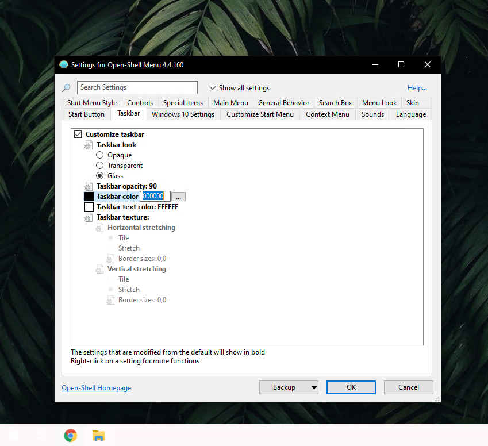Select the Taskbar tab
The image size is (488, 446).
click(x=129, y=113)
